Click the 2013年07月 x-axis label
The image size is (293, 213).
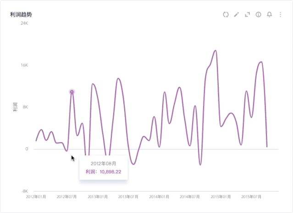point(128,197)
